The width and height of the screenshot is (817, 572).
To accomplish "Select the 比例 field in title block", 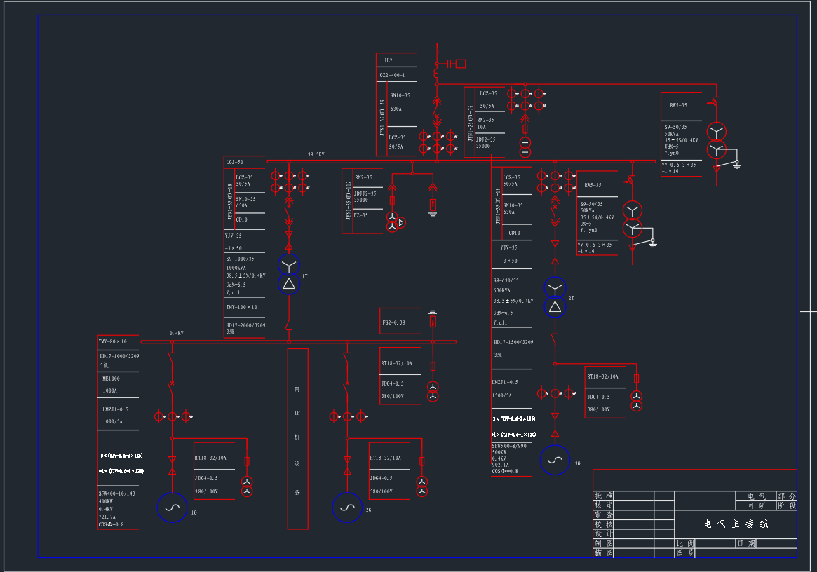I will (x=685, y=543).
